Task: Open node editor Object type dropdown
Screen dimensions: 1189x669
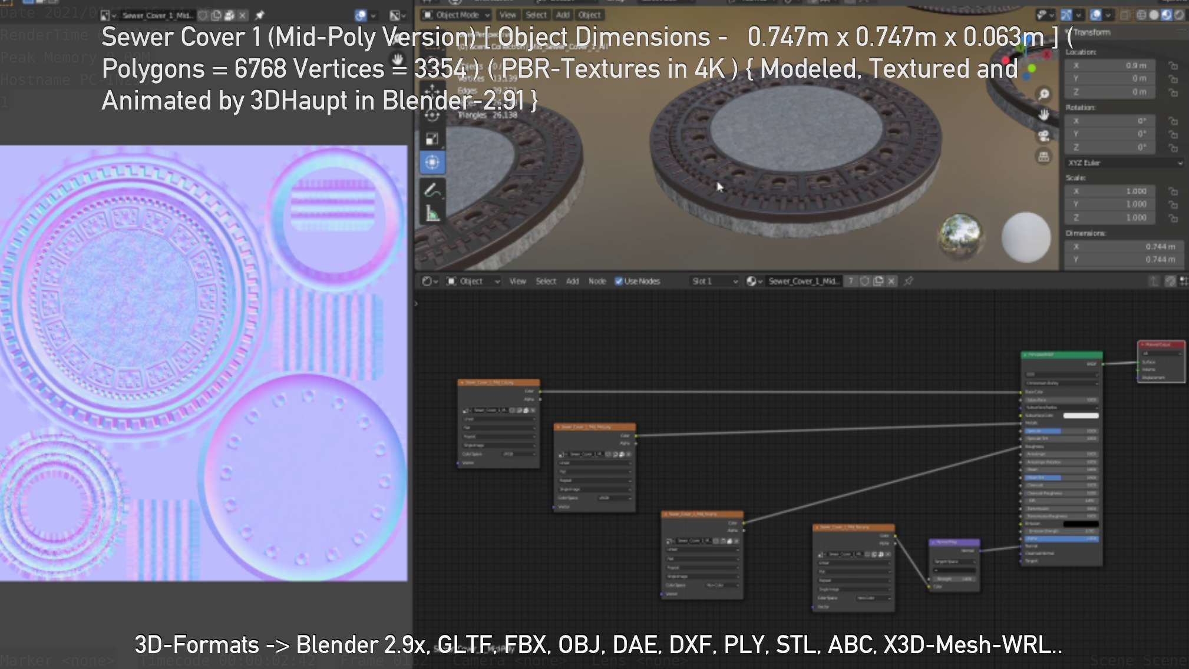Action: 473,281
